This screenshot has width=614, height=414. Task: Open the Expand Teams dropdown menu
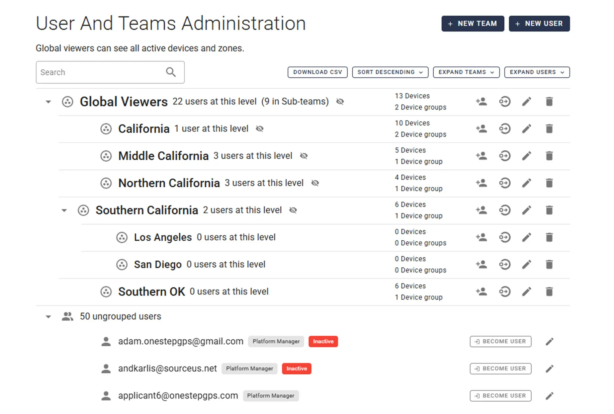coord(466,72)
